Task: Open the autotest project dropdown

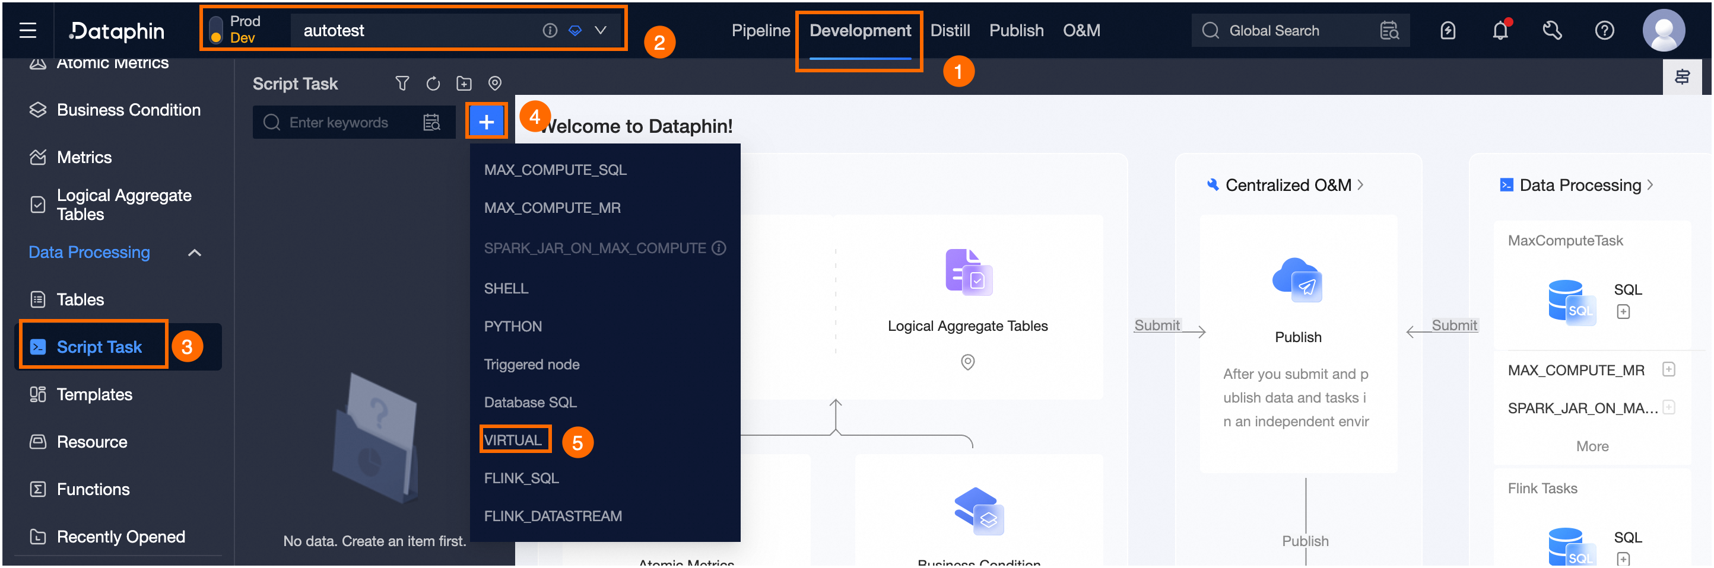Action: click(x=600, y=31)
